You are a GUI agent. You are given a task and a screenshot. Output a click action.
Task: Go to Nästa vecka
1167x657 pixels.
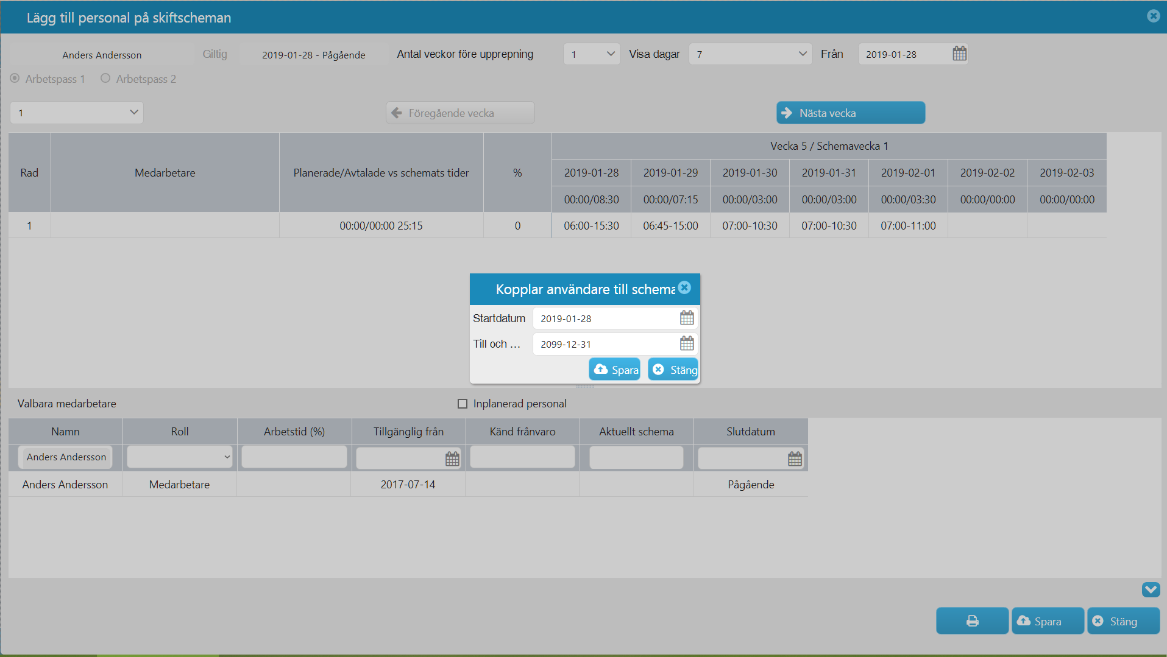pos(851,113)
